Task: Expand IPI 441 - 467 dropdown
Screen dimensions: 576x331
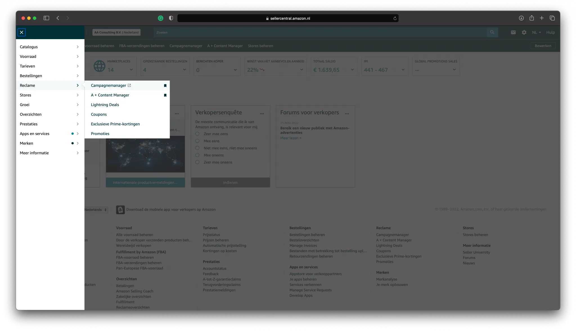Action: (403, 70)
